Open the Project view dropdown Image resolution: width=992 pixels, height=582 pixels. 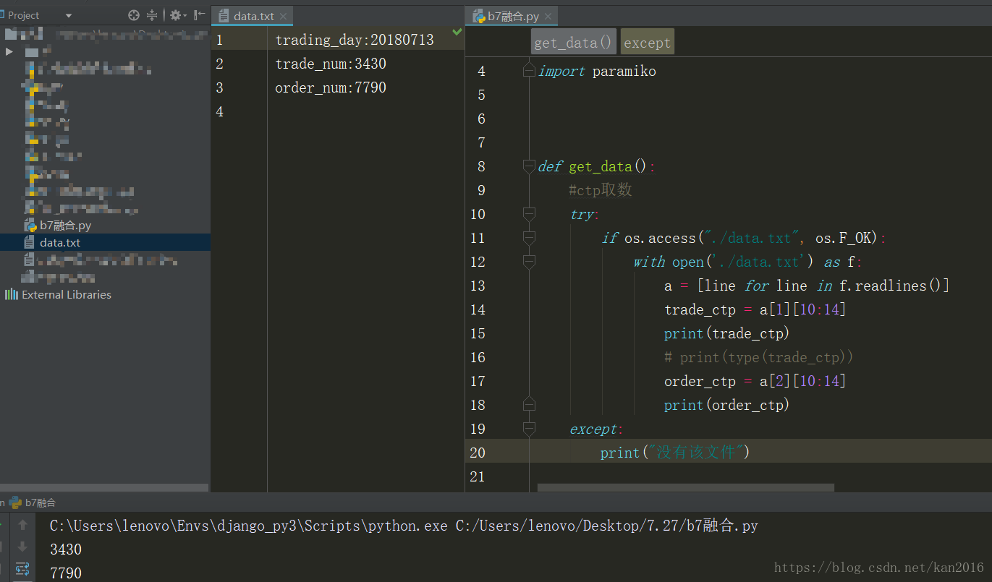tap(69, 14)
